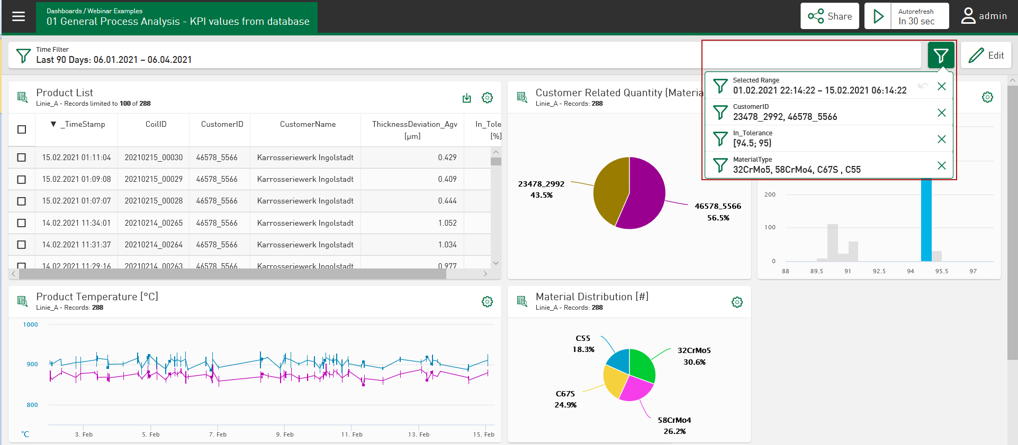Image resolution: width=1018 pixels, height=445 pixels.
Task: Sort by the _TimeStamp column arrow
Action: tap(53, 124)
